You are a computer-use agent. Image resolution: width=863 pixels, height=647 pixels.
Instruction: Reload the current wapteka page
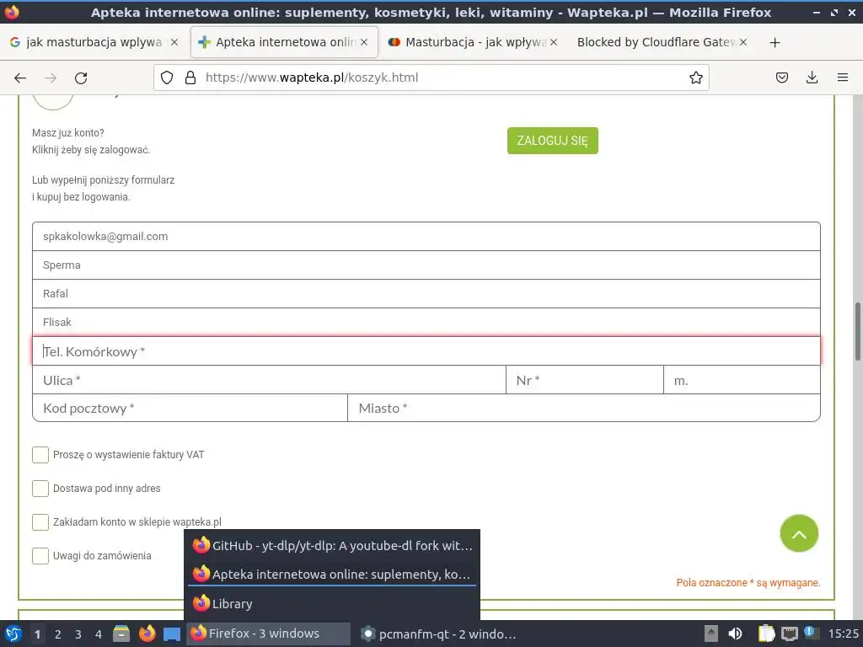click(81, 78)
